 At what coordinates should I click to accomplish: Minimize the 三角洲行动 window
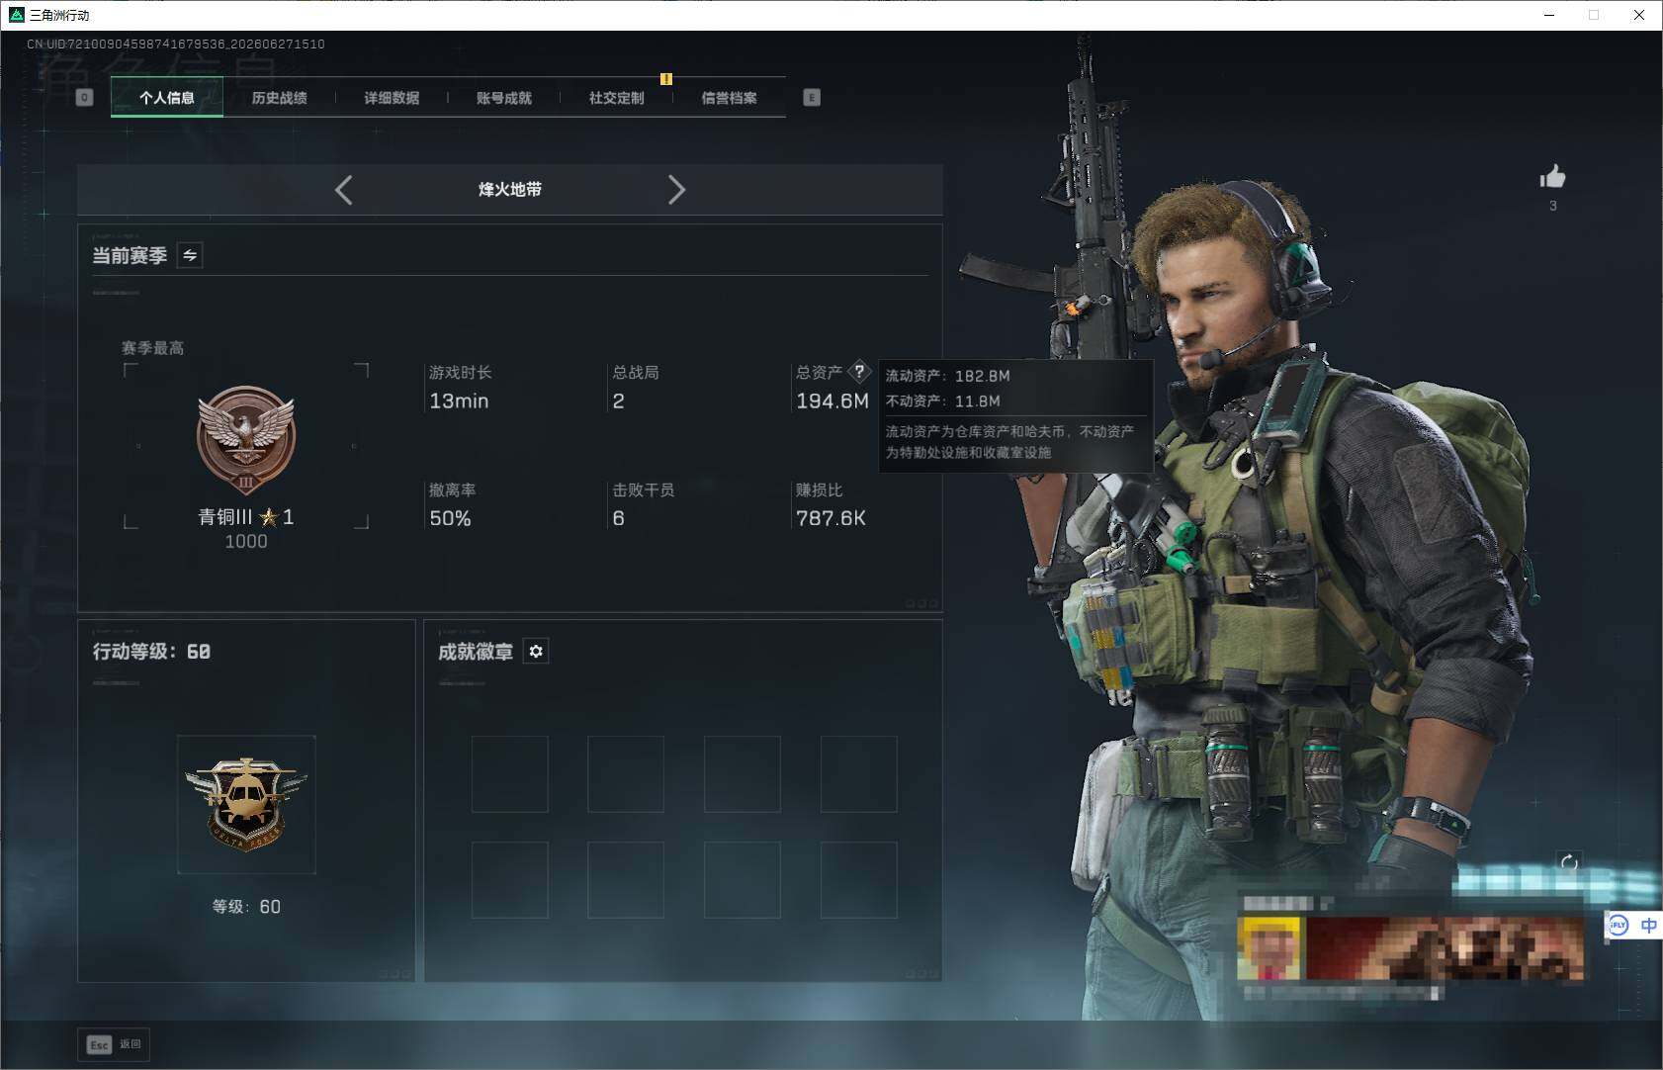[x=1549, y=15]
